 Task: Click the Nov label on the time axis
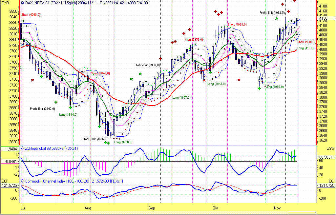(x=277, y=208)
